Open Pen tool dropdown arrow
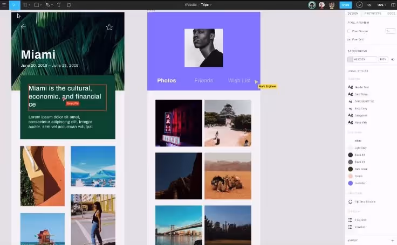 (52, 5)
